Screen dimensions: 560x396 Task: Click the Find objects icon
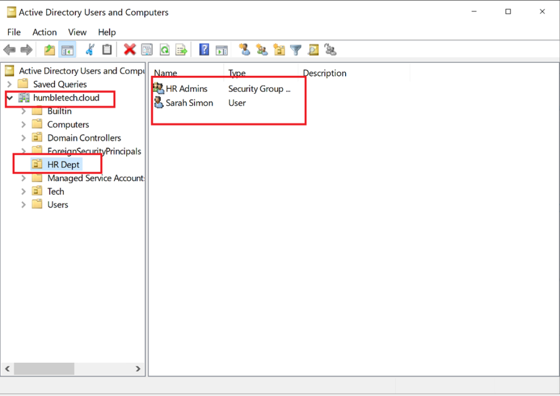click(x=313, y=50)
